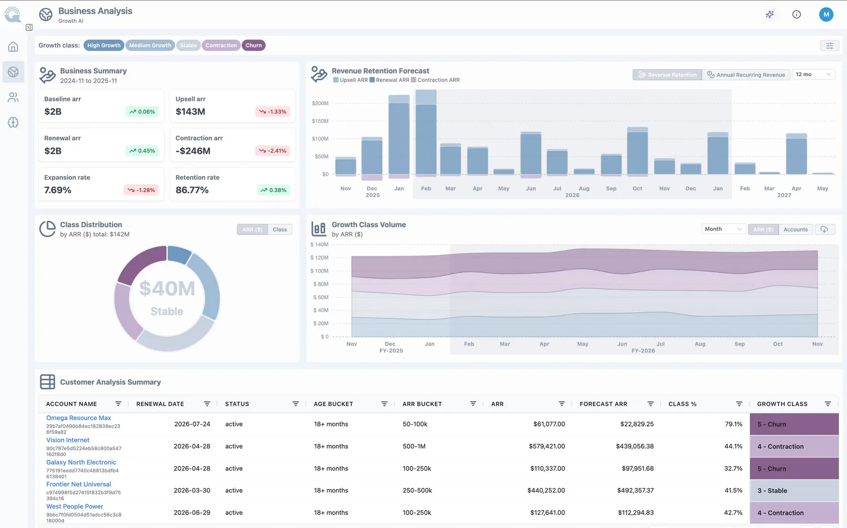Open the filter settings sliders icon

829,45
